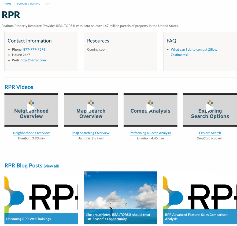This screenshot has width=237, height=226.
Task: Open http://narrpr.com web link
Action: click(x=33, y=60)
